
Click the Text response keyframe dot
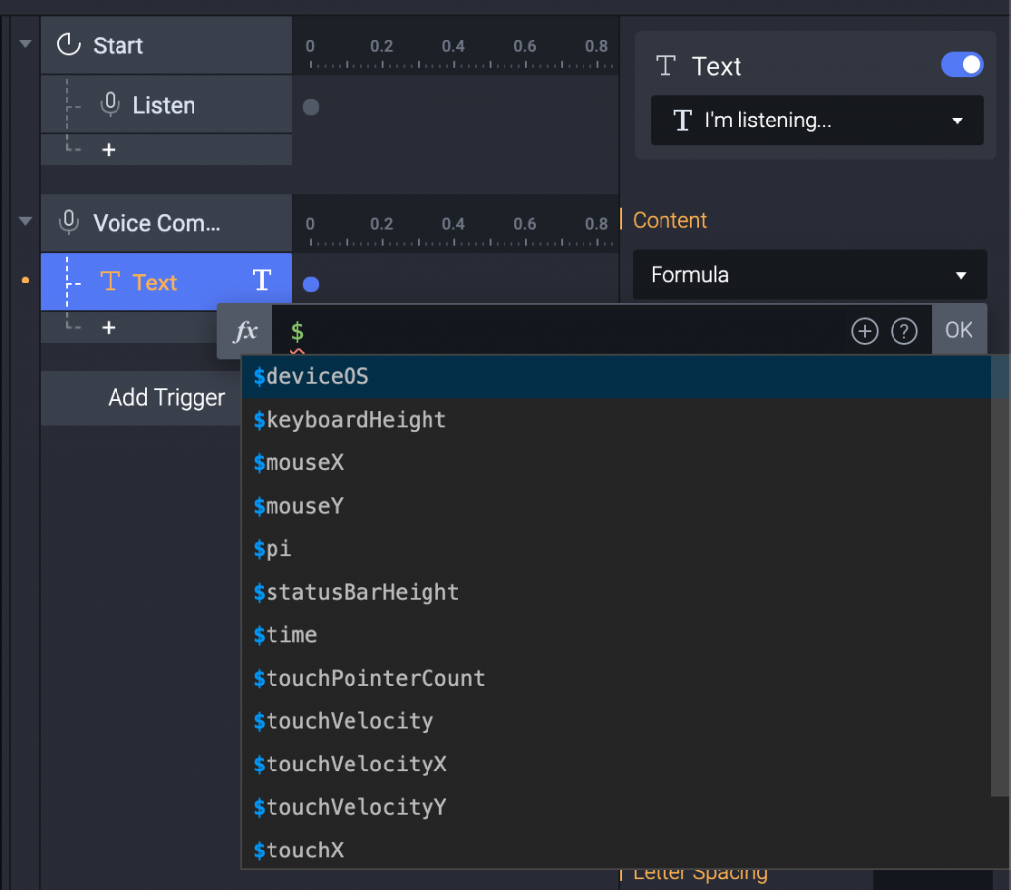(311, 284)
